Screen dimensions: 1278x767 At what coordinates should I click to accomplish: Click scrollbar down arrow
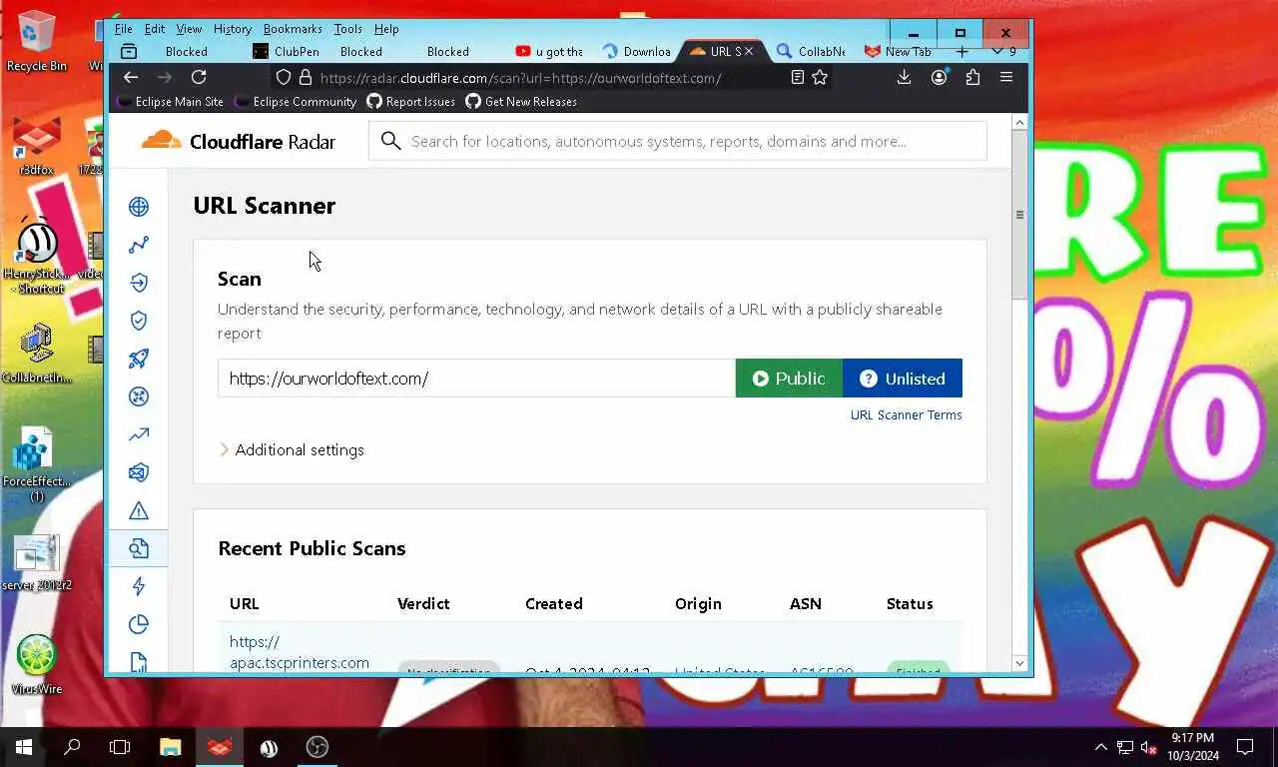pos(1019,663)
